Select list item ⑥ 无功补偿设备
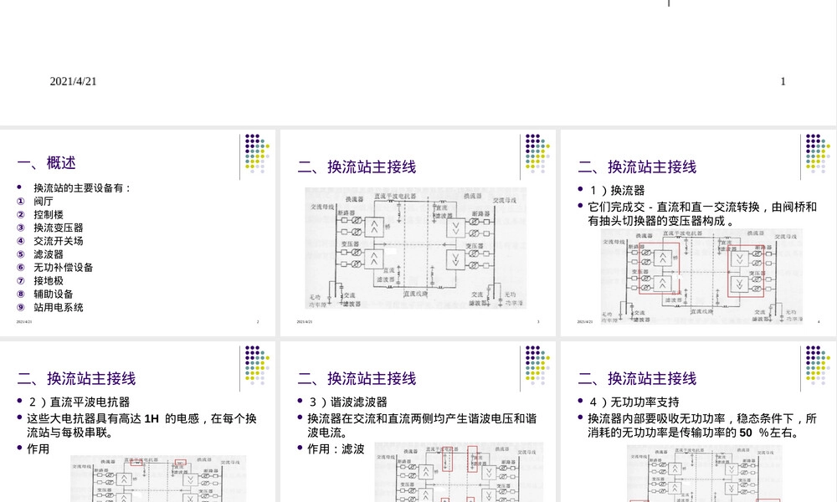The height and width of the screenshot is (502, 837). coord(55,267)
